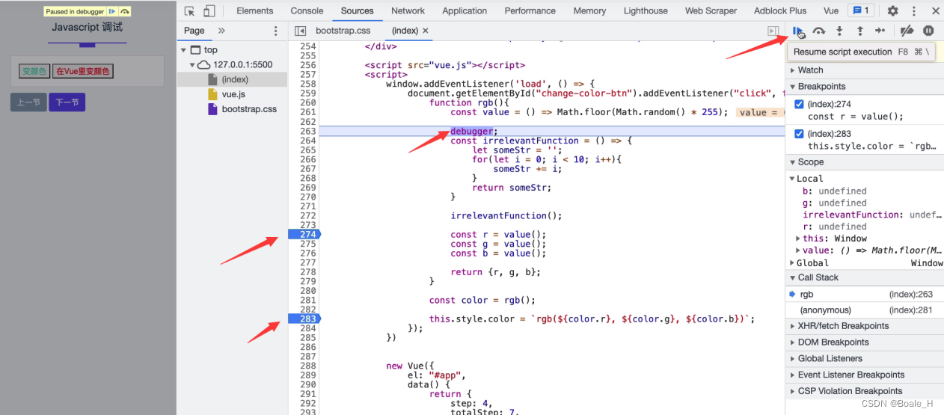Toggle pause on exceptions icon

928,31
